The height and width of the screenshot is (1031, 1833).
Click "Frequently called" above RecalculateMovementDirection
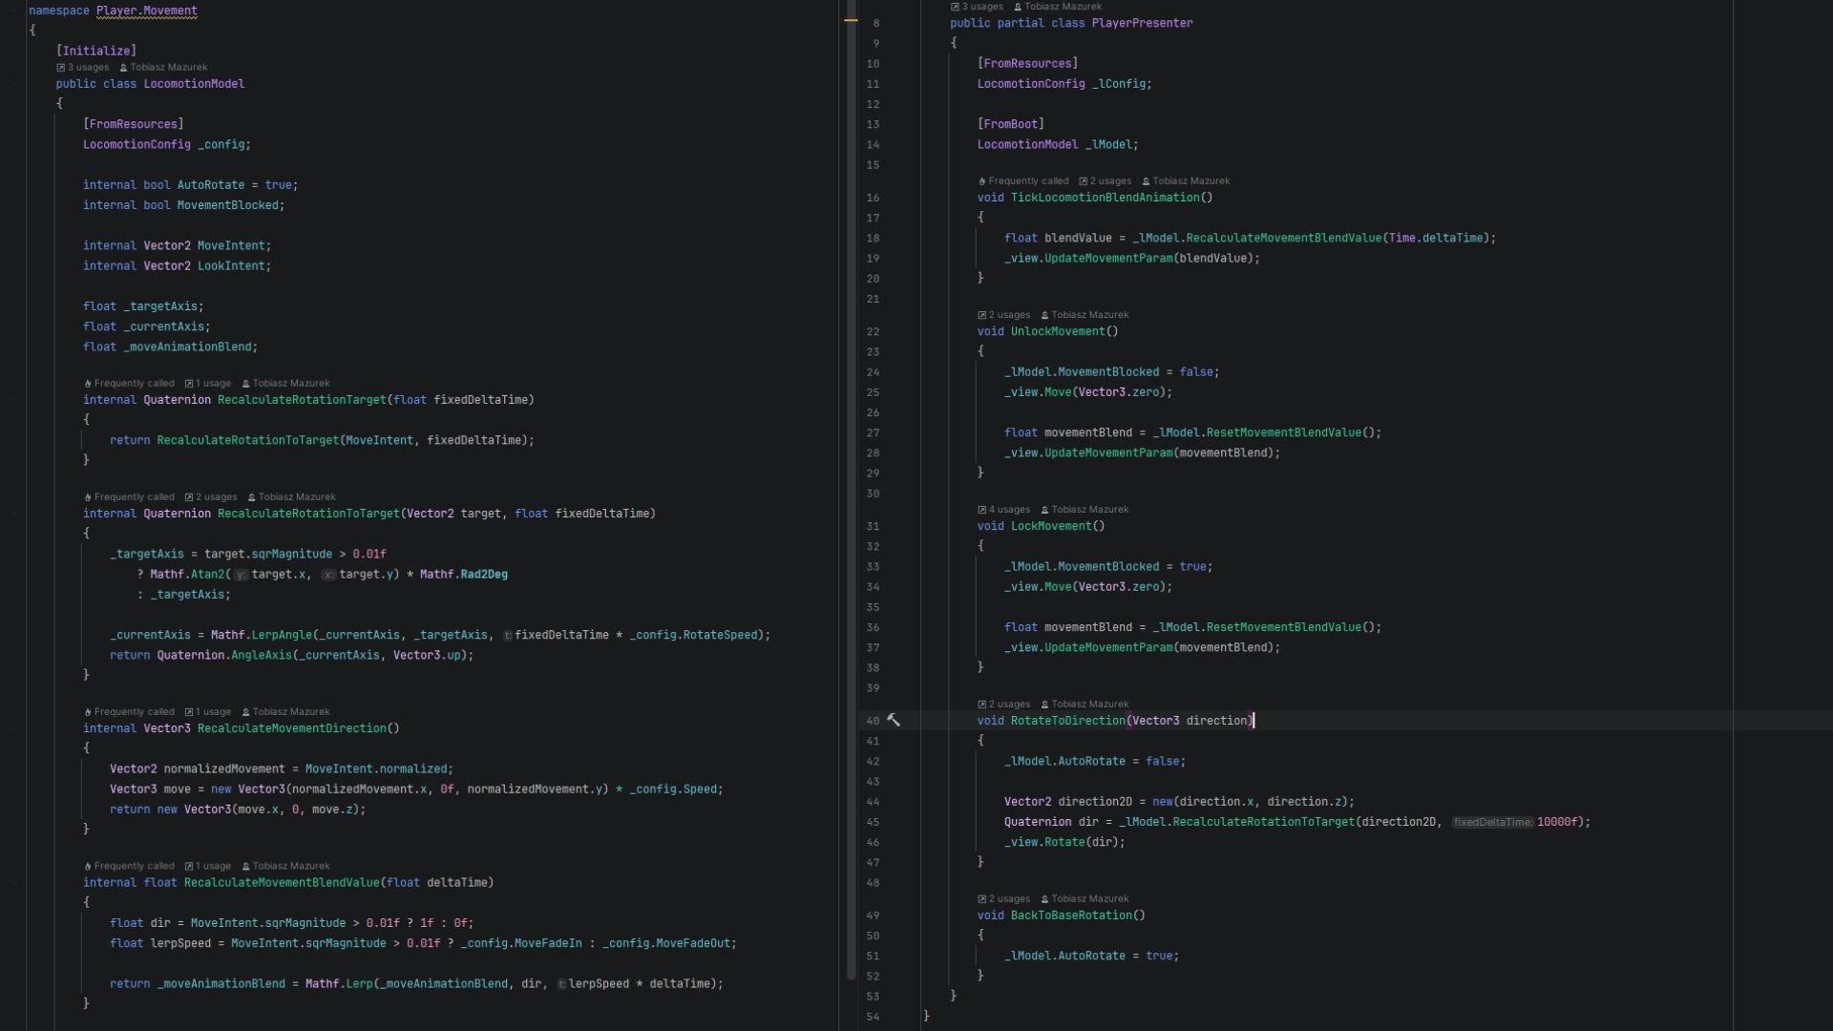click(129, 712)
